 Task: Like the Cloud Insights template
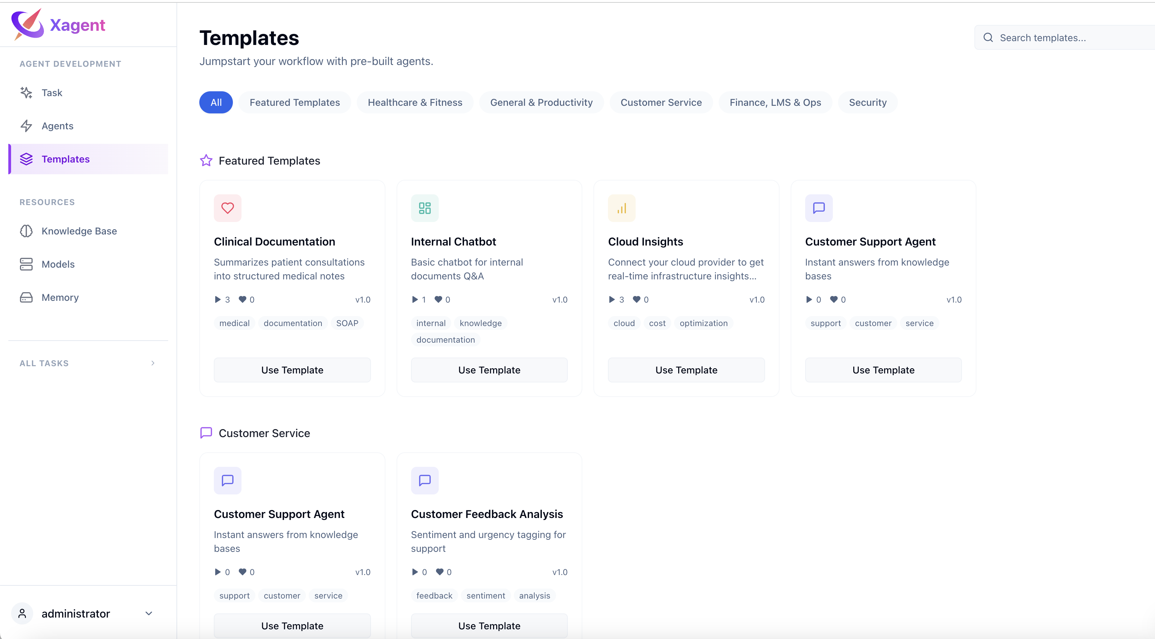pyautogui.click(x=638, y=299)
